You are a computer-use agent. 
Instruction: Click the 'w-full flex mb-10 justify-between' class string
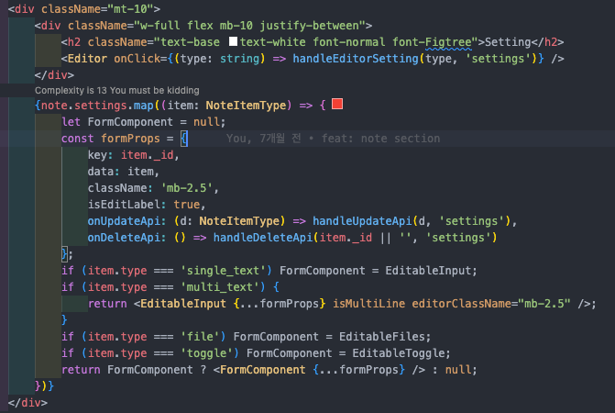click(x=249, y=26)
